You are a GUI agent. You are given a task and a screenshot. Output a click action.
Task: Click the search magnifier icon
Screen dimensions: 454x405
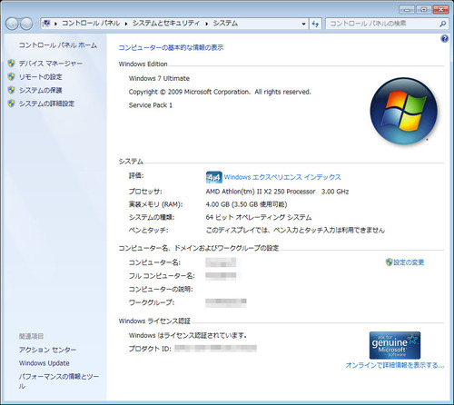pos(442,24)
